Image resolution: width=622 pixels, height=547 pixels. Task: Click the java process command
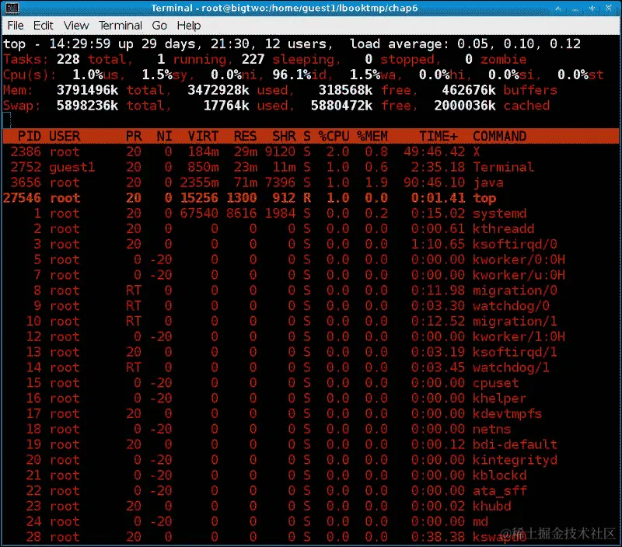pos(488,183)
